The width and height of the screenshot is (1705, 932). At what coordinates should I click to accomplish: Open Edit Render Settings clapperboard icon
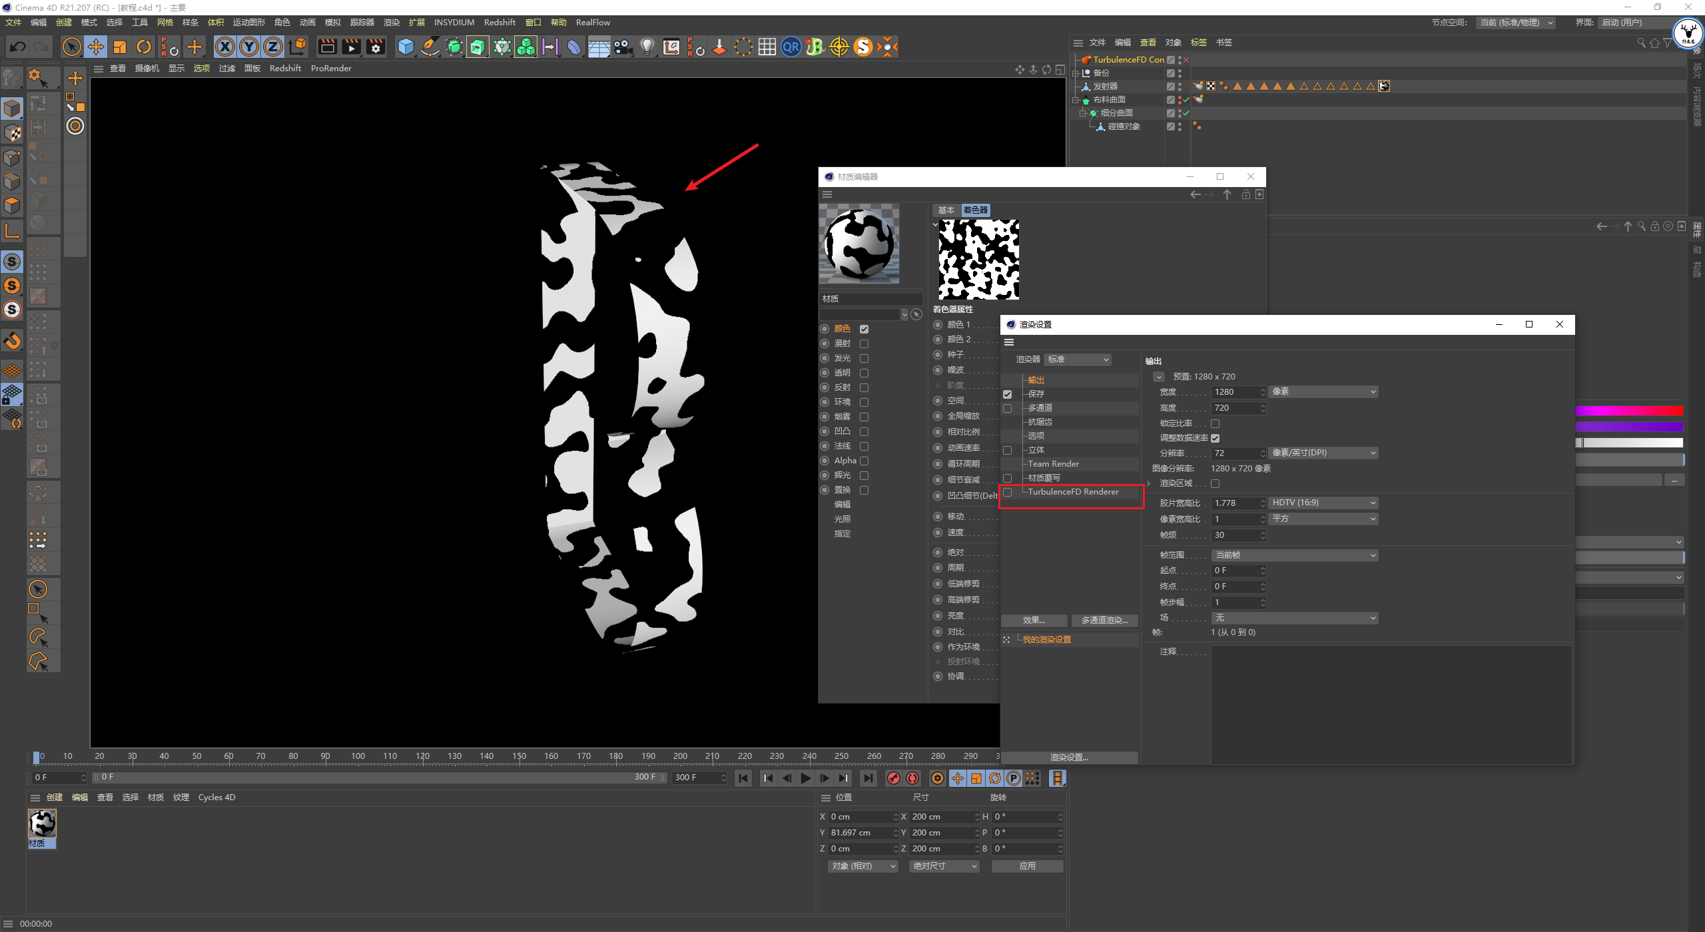pos(376,47)
